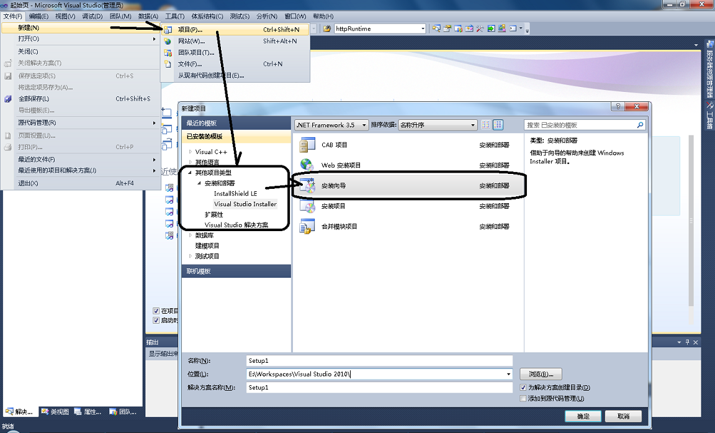Open Team Explorer toolbar icon
The height and width of the screenshot is (433, 715).
click(x=458, y=29)
